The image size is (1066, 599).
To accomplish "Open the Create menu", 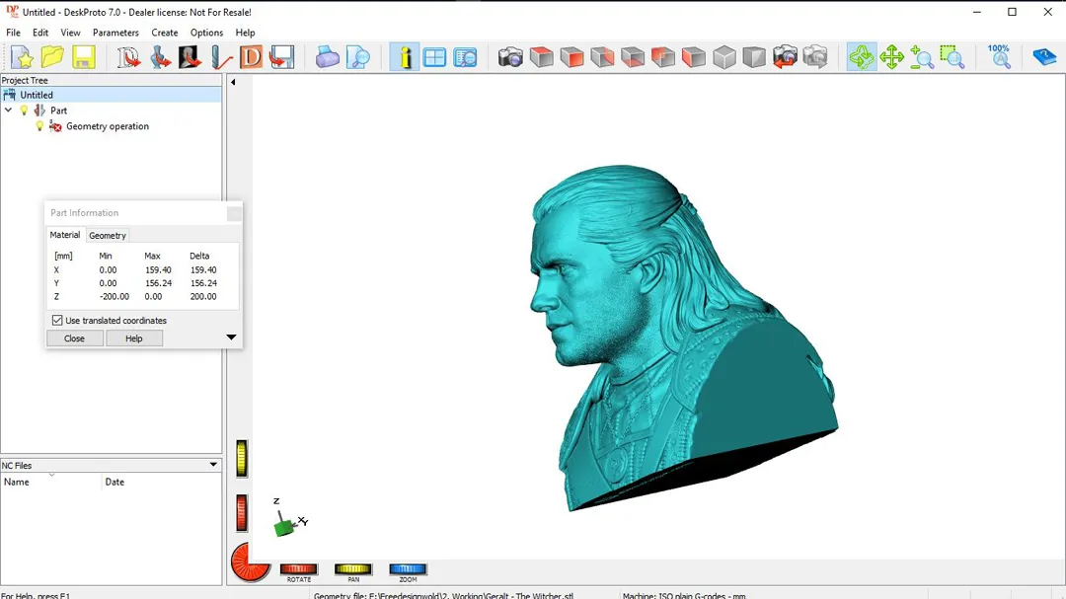I will click(165, 33).
